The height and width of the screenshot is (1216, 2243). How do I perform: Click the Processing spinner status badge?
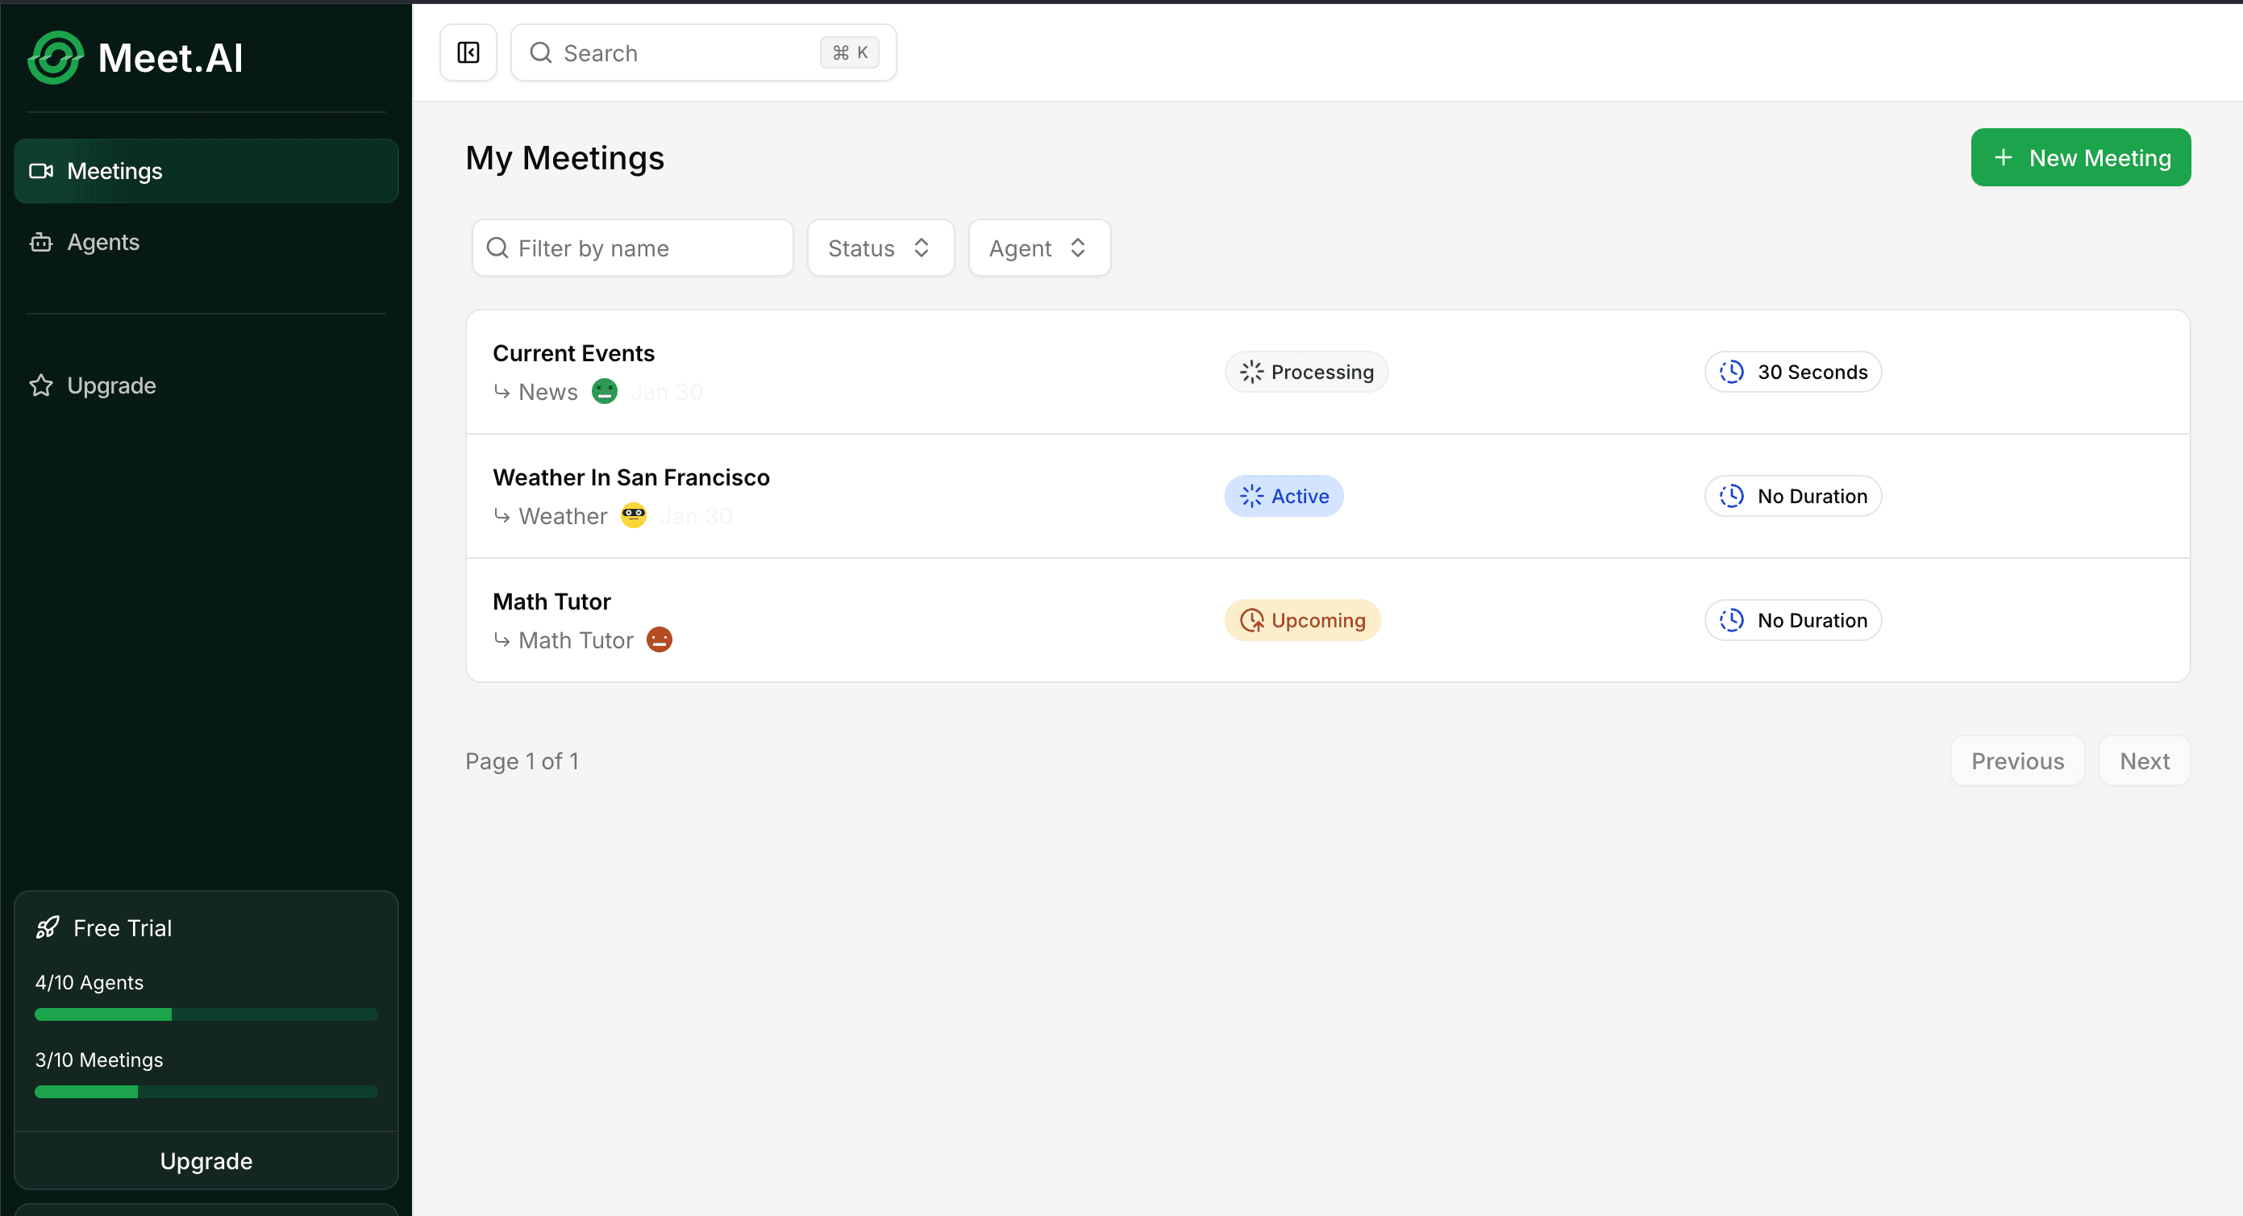coord(1306,372)
